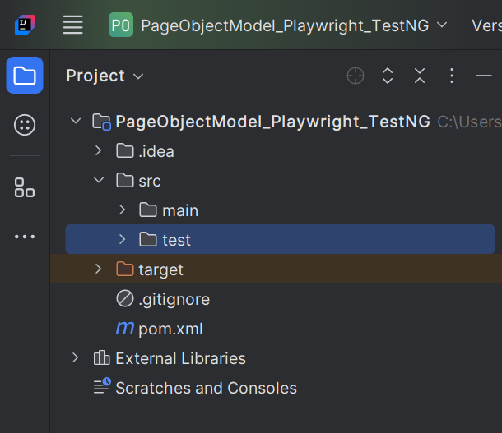
Task: Click the Collapse All icon
Action: pyautogui.click(x=420, y=76)
